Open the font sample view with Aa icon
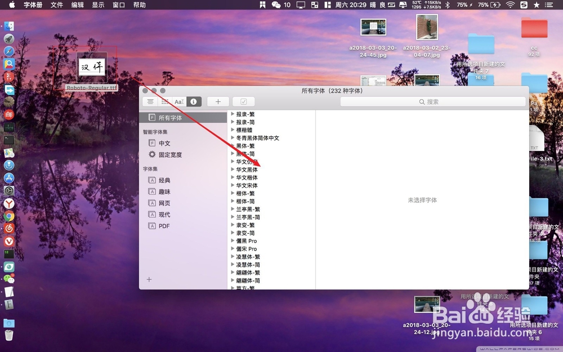 click(x=179, y=102)
